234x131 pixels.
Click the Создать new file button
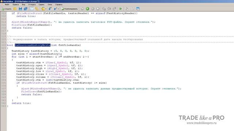tap(6, 9)
